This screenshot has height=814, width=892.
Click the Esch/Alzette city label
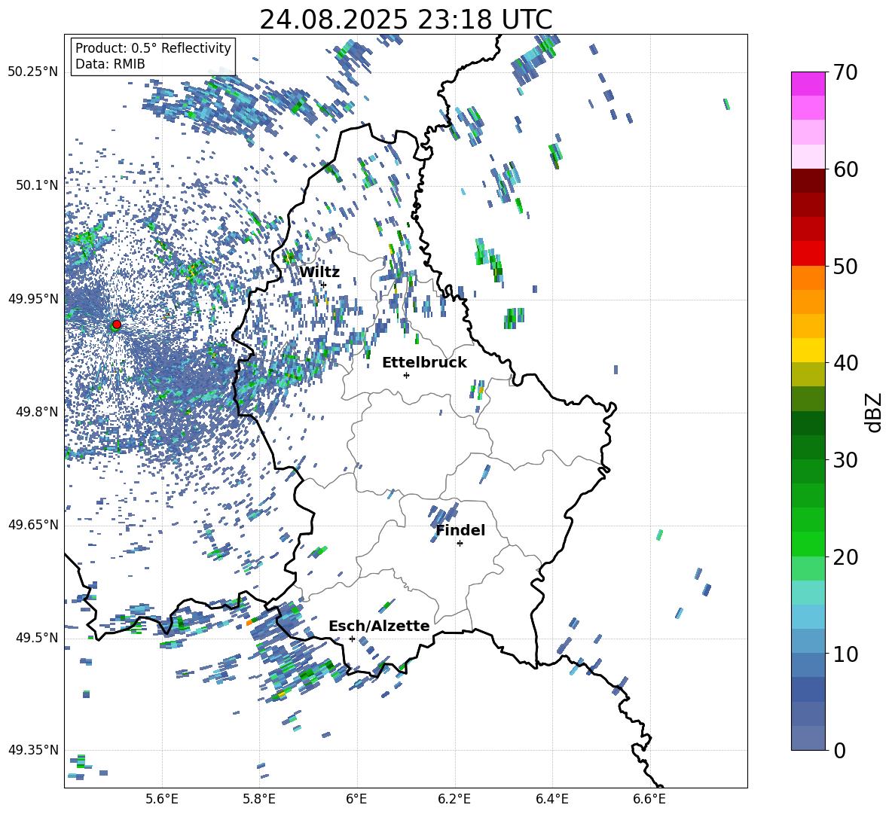point(379,626)
